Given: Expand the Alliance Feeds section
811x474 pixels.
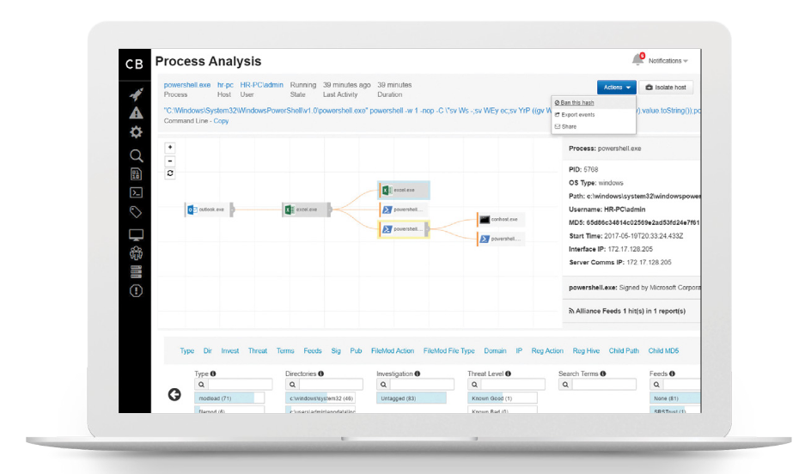Looking at the screenshot, I should [x=627, y=311].
